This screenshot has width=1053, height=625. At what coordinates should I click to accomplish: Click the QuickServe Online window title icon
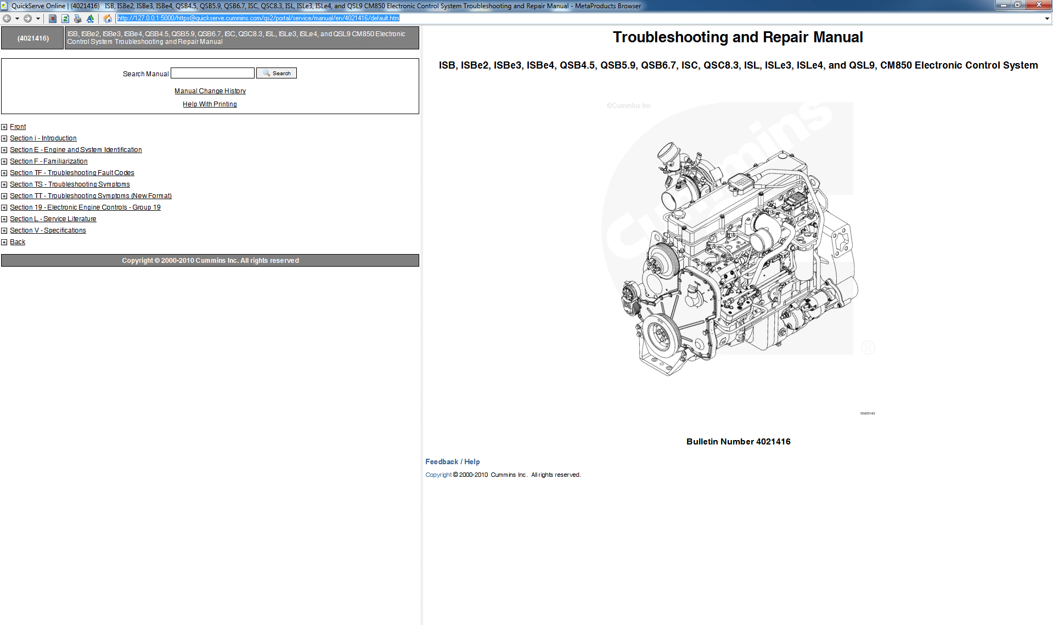point(4,5)
